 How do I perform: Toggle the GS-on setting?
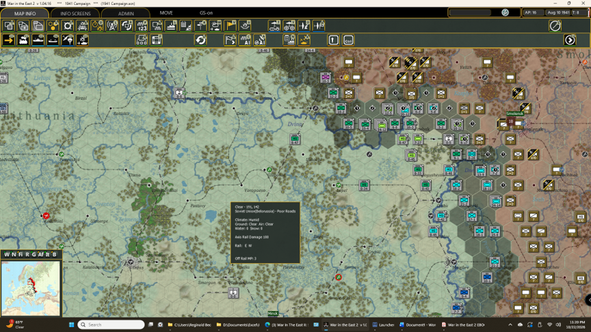click(x=206, y=13)
